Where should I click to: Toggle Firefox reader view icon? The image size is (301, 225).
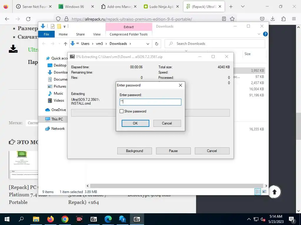tap(224, 19)
